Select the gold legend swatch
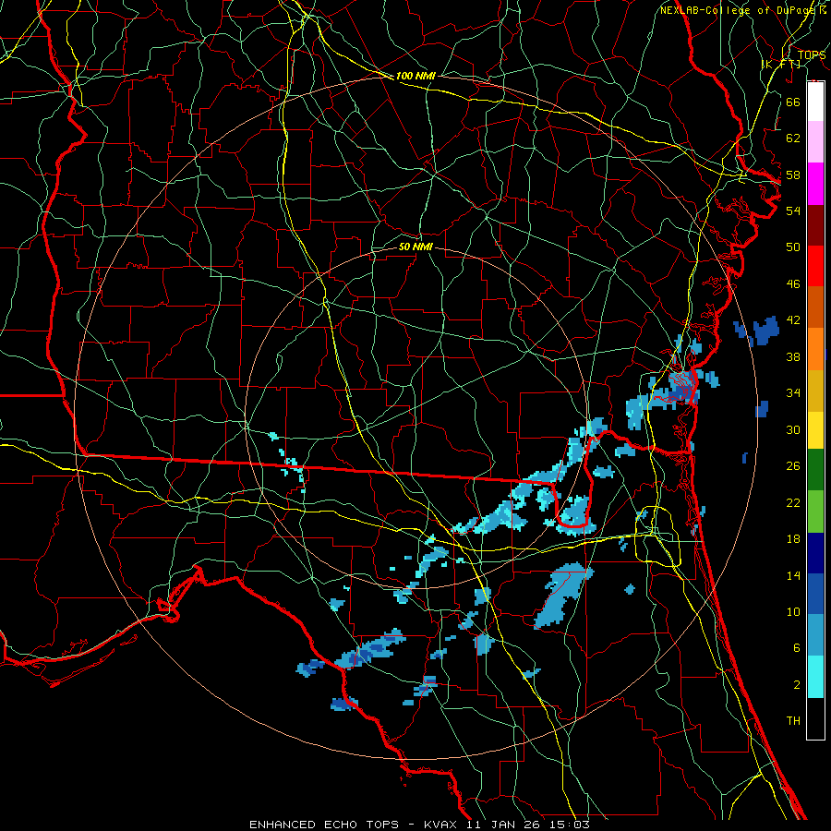This screenshot has height=831, width=831. pyautogui.click(x=815, y=391)
